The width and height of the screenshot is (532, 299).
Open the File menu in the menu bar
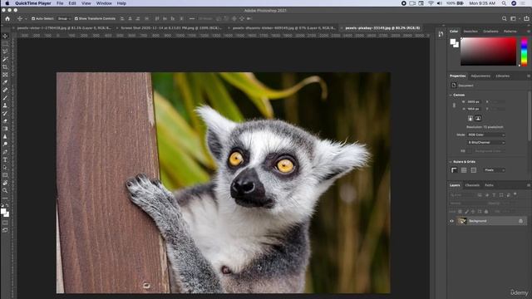coord(60,3)
